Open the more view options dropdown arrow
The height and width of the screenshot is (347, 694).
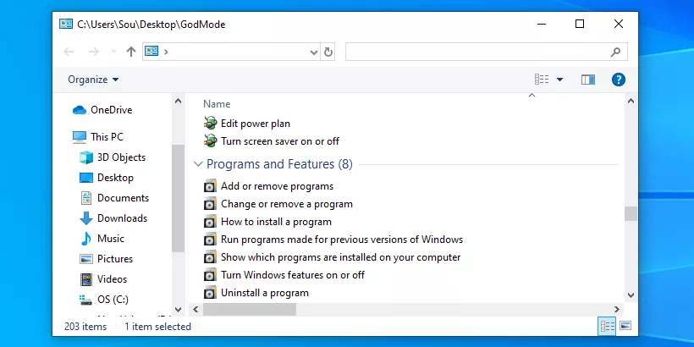point(559,80)
